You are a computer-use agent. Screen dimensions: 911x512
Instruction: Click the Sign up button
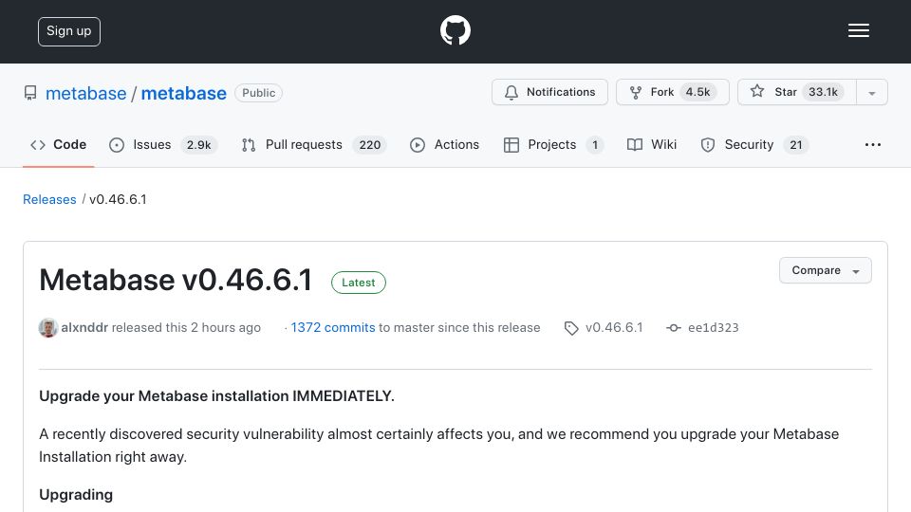pyautogui.click(x=69, y=31)
